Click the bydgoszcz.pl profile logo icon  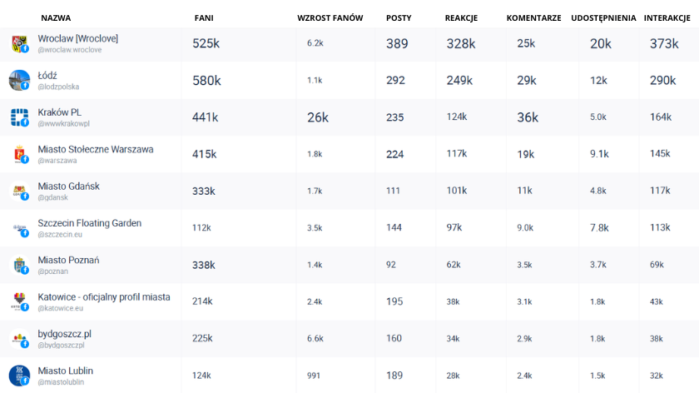19,339
